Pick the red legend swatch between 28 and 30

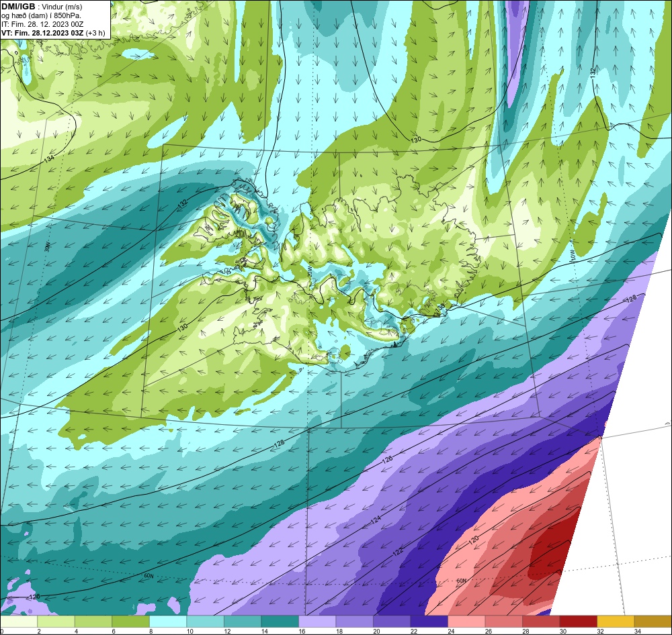click(x=541, y=622)
